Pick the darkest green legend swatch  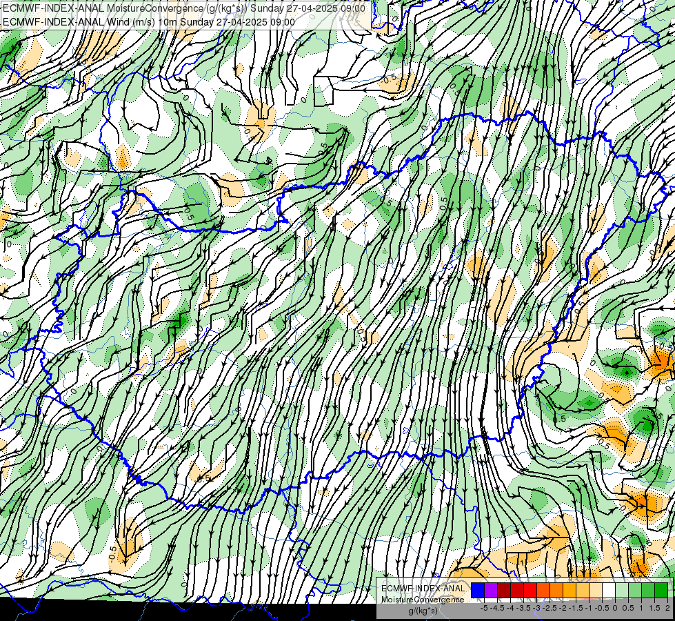pos(661,590)
